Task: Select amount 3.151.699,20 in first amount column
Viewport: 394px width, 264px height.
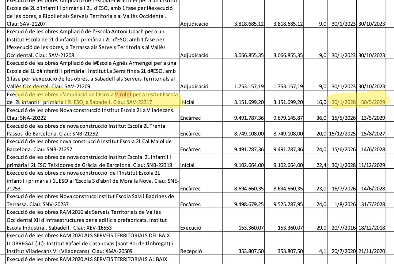Action: click(249, 102)
